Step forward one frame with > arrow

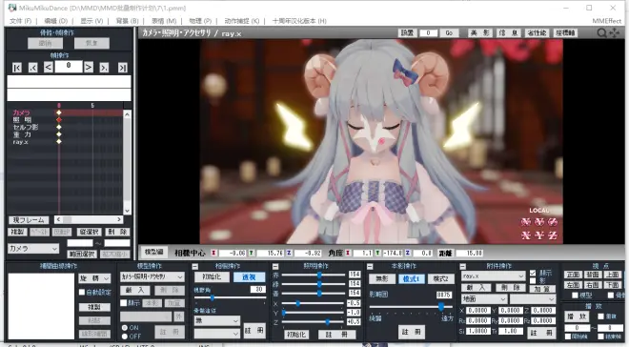click(89, 67)
